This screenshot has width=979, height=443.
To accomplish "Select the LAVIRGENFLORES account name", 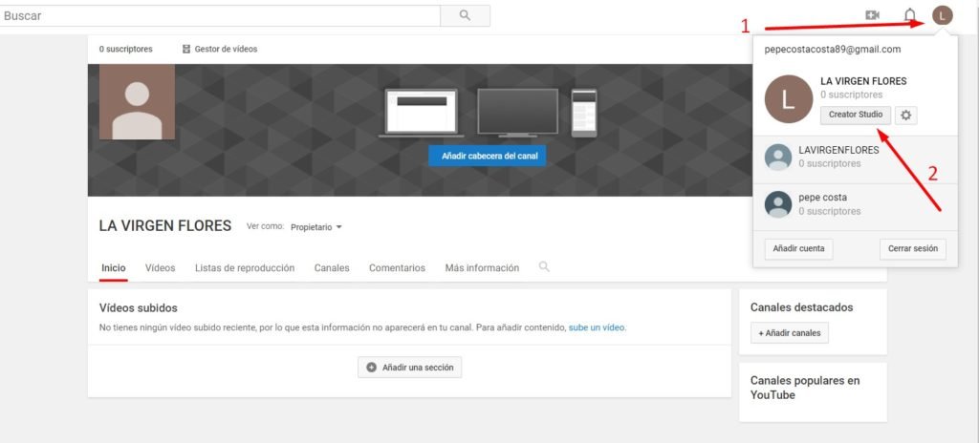I will [x=838, y=150].
